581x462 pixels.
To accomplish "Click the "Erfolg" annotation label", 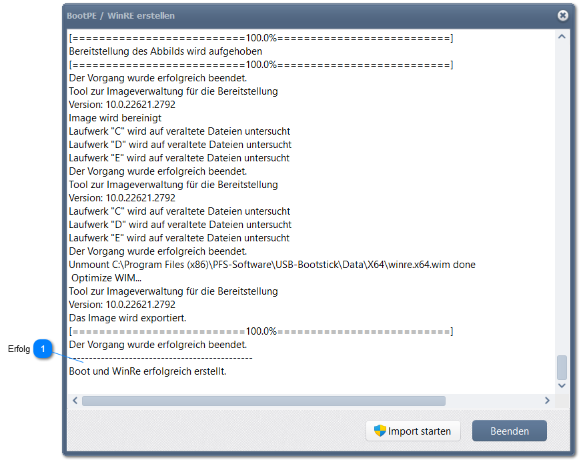I will coord(19,349).
